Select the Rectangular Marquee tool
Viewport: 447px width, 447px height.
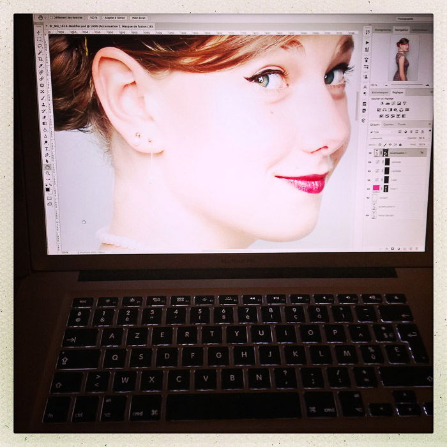pyautogui.click(x=39, y=39)
